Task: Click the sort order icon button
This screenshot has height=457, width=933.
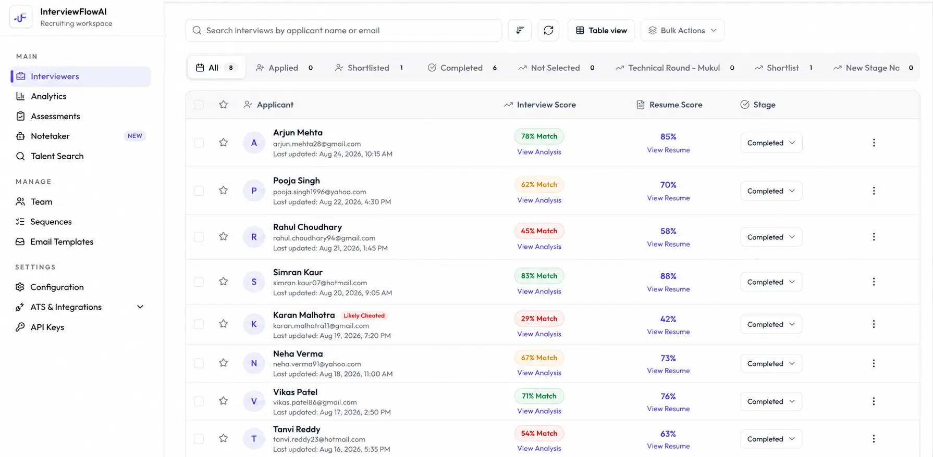Action: [520, 30]
